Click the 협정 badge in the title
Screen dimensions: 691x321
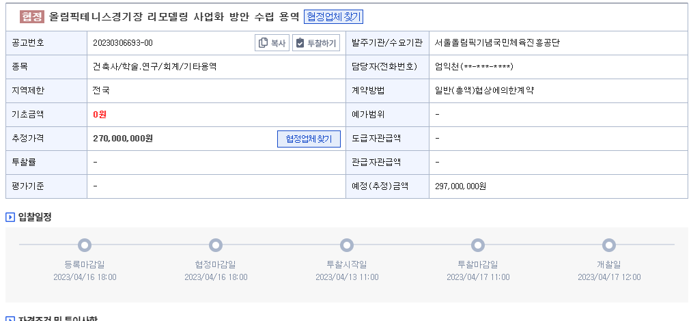point(32,17)
